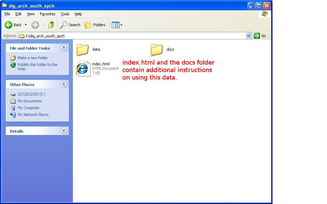Select the data folder icon

pos(82,50)
